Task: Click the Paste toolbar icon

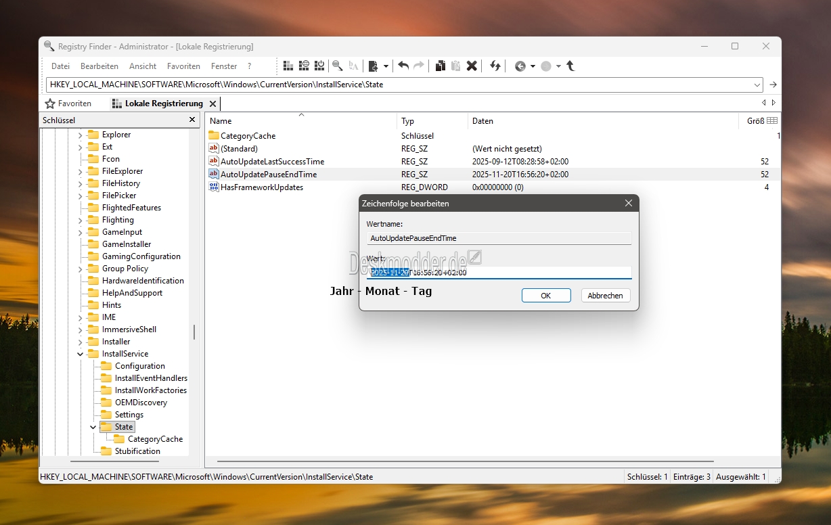Action: pos(455,66)
